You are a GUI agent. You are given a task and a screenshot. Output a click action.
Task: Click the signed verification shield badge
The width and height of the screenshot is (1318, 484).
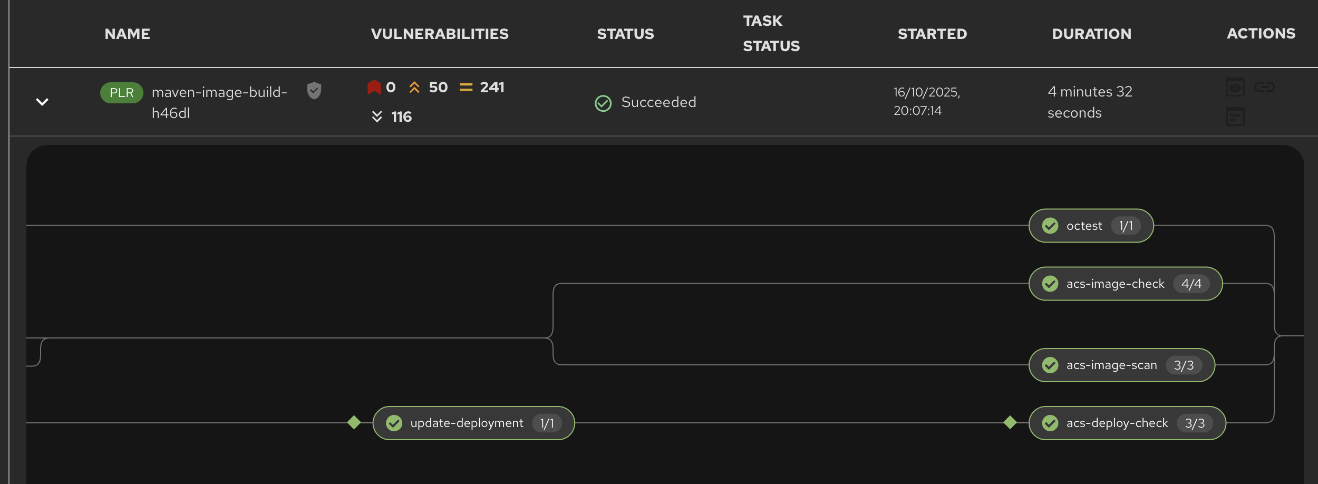point(314,91)
